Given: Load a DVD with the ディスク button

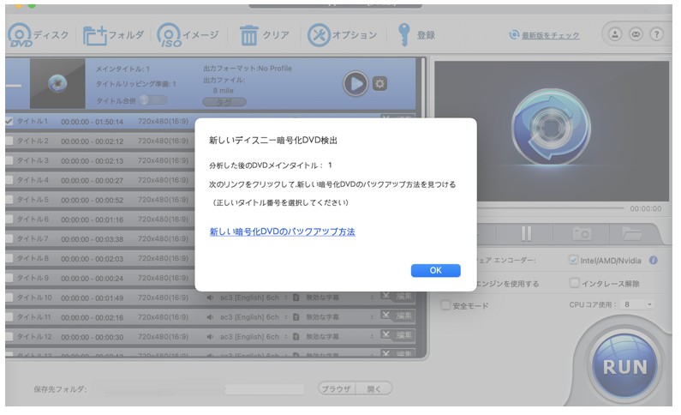Looking at the screenshot, I should tap(39, 35).
